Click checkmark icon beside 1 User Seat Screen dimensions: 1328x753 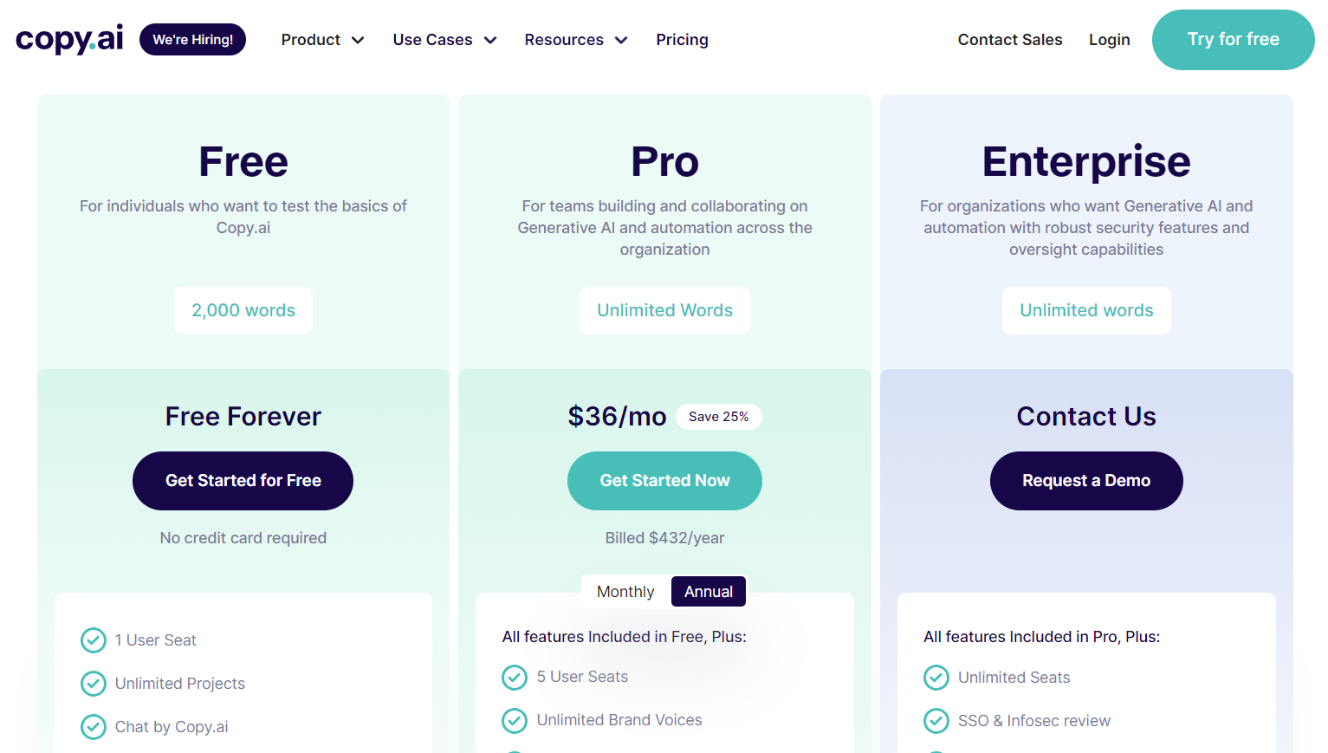pos(94,640)
